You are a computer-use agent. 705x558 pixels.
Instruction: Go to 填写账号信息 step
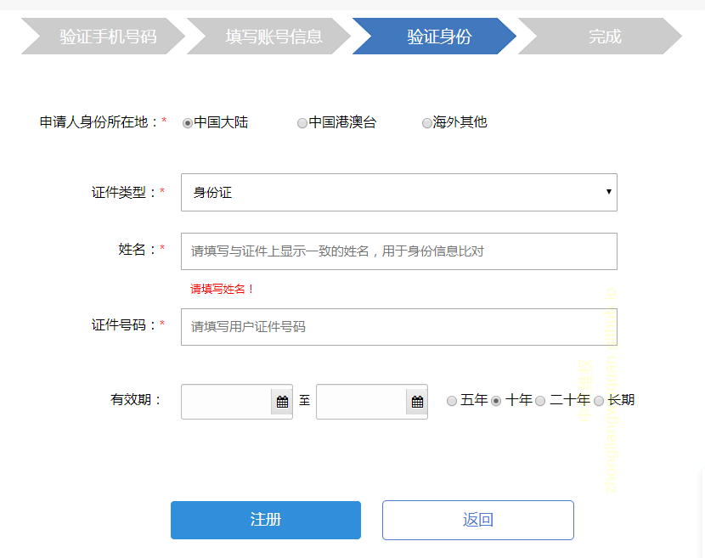tap(268, 36)
